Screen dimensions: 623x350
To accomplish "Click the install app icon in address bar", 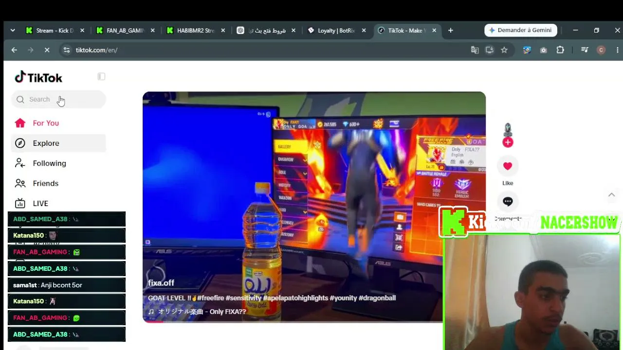I will coord(490,50).
